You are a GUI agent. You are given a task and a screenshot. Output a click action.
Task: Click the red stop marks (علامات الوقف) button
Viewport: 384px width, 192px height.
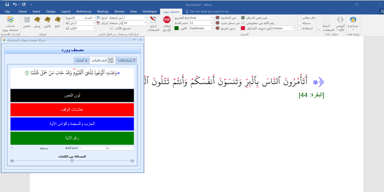[72, 110]
